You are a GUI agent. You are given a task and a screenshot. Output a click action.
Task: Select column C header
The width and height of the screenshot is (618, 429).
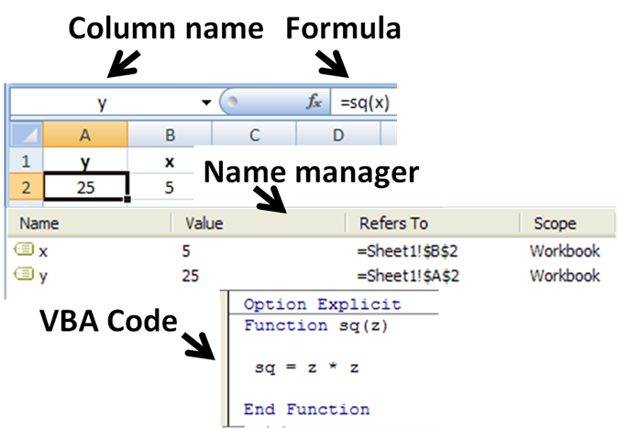tap(254, 136)
